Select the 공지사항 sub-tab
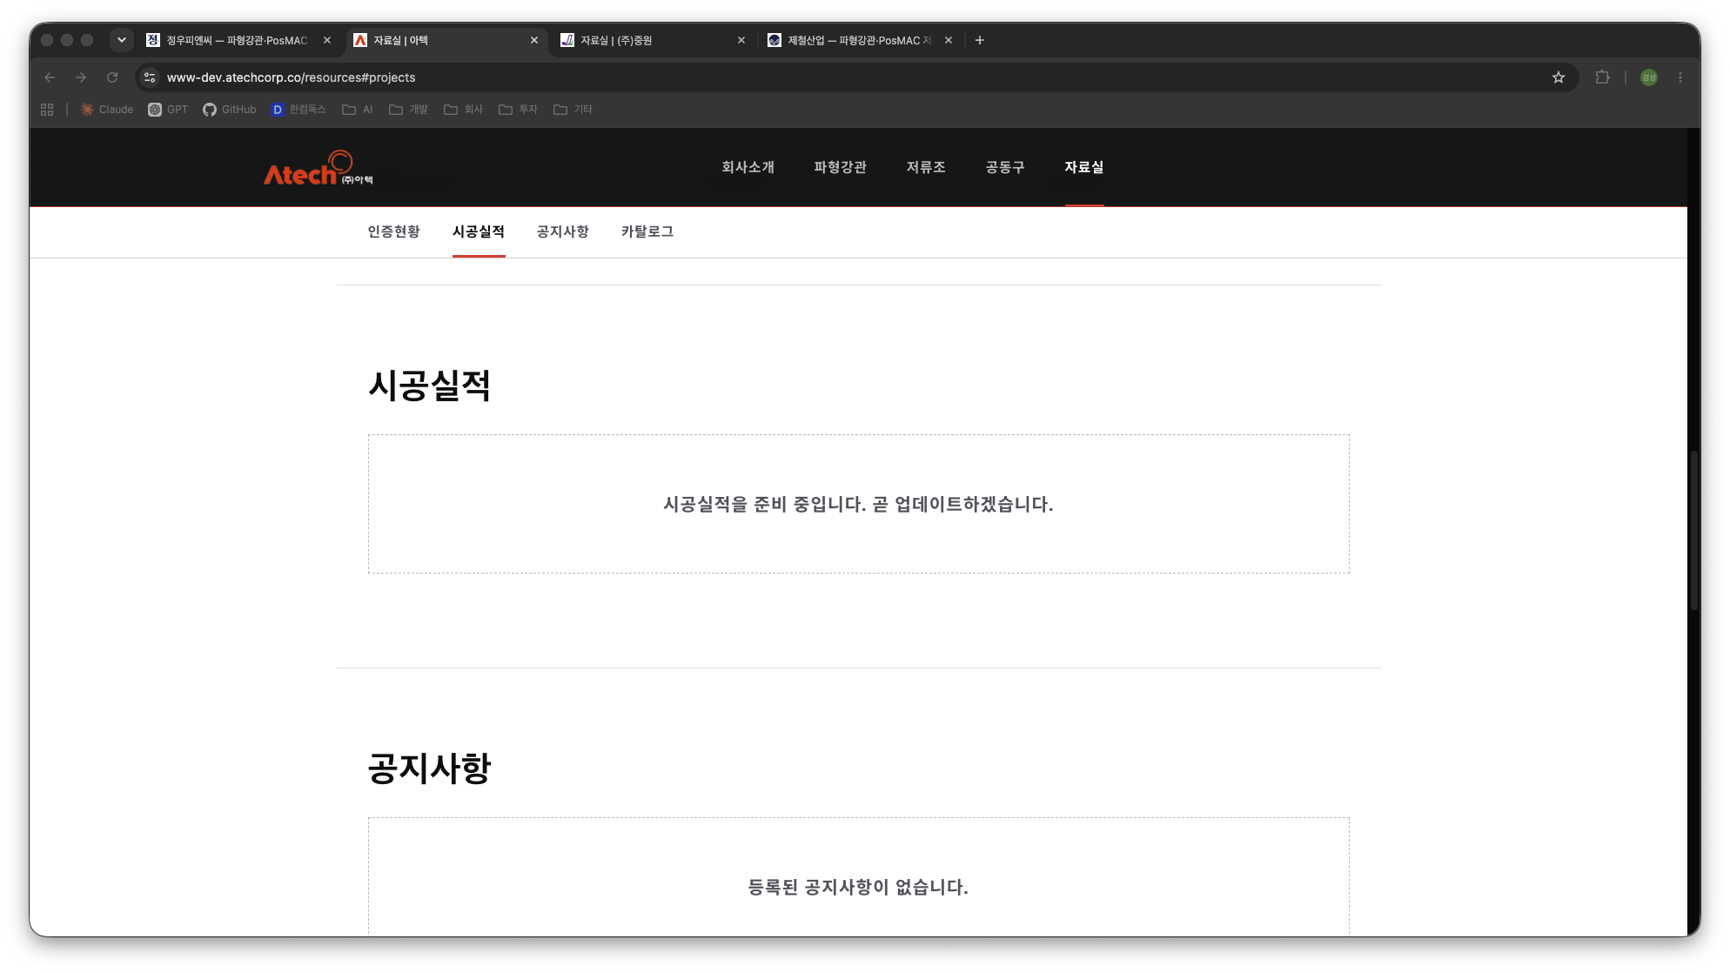The height and width of the screenshot is (973, 1730). (563, 232)
